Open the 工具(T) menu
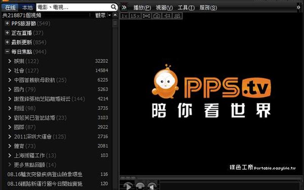Image resolution: width=304 pixels, height=190 pixels. click(x=186, y=8)
